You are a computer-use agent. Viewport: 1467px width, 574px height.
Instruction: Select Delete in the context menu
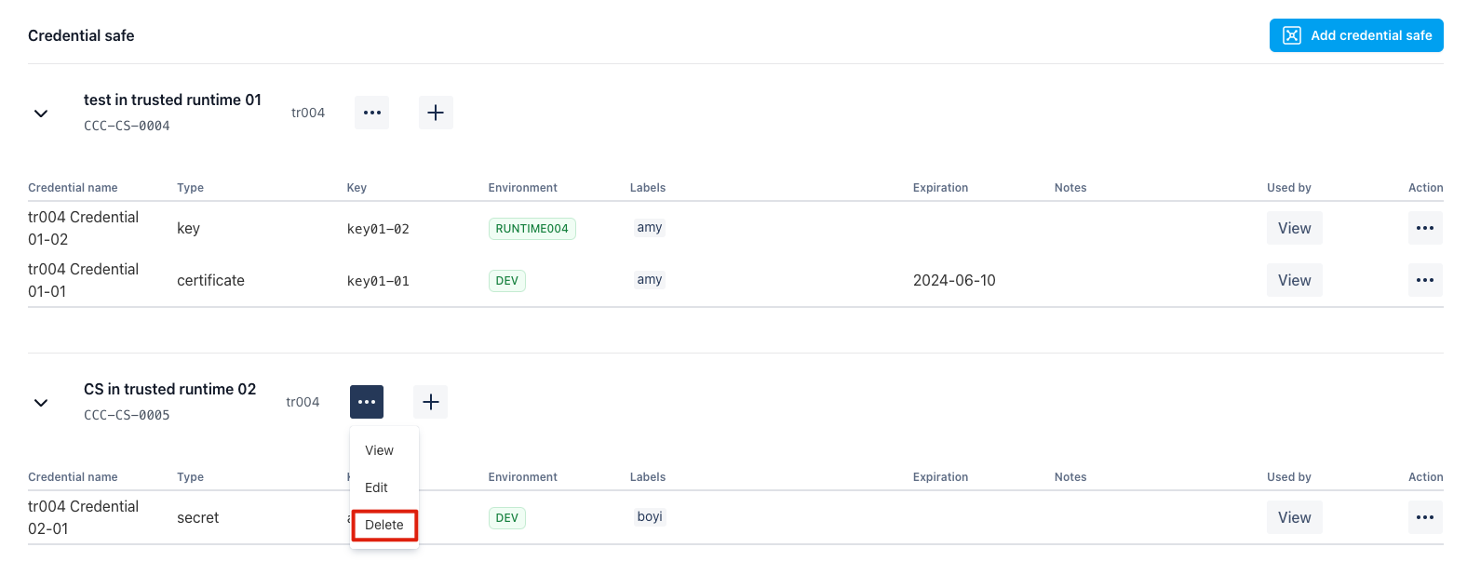(384, 525)
